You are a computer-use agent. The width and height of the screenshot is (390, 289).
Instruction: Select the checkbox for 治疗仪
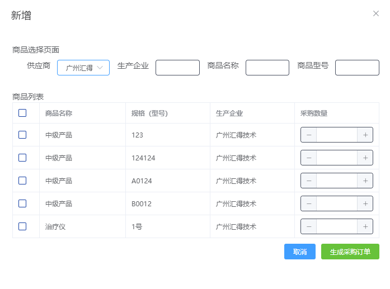pyautogui.click(x=22, y=226)
